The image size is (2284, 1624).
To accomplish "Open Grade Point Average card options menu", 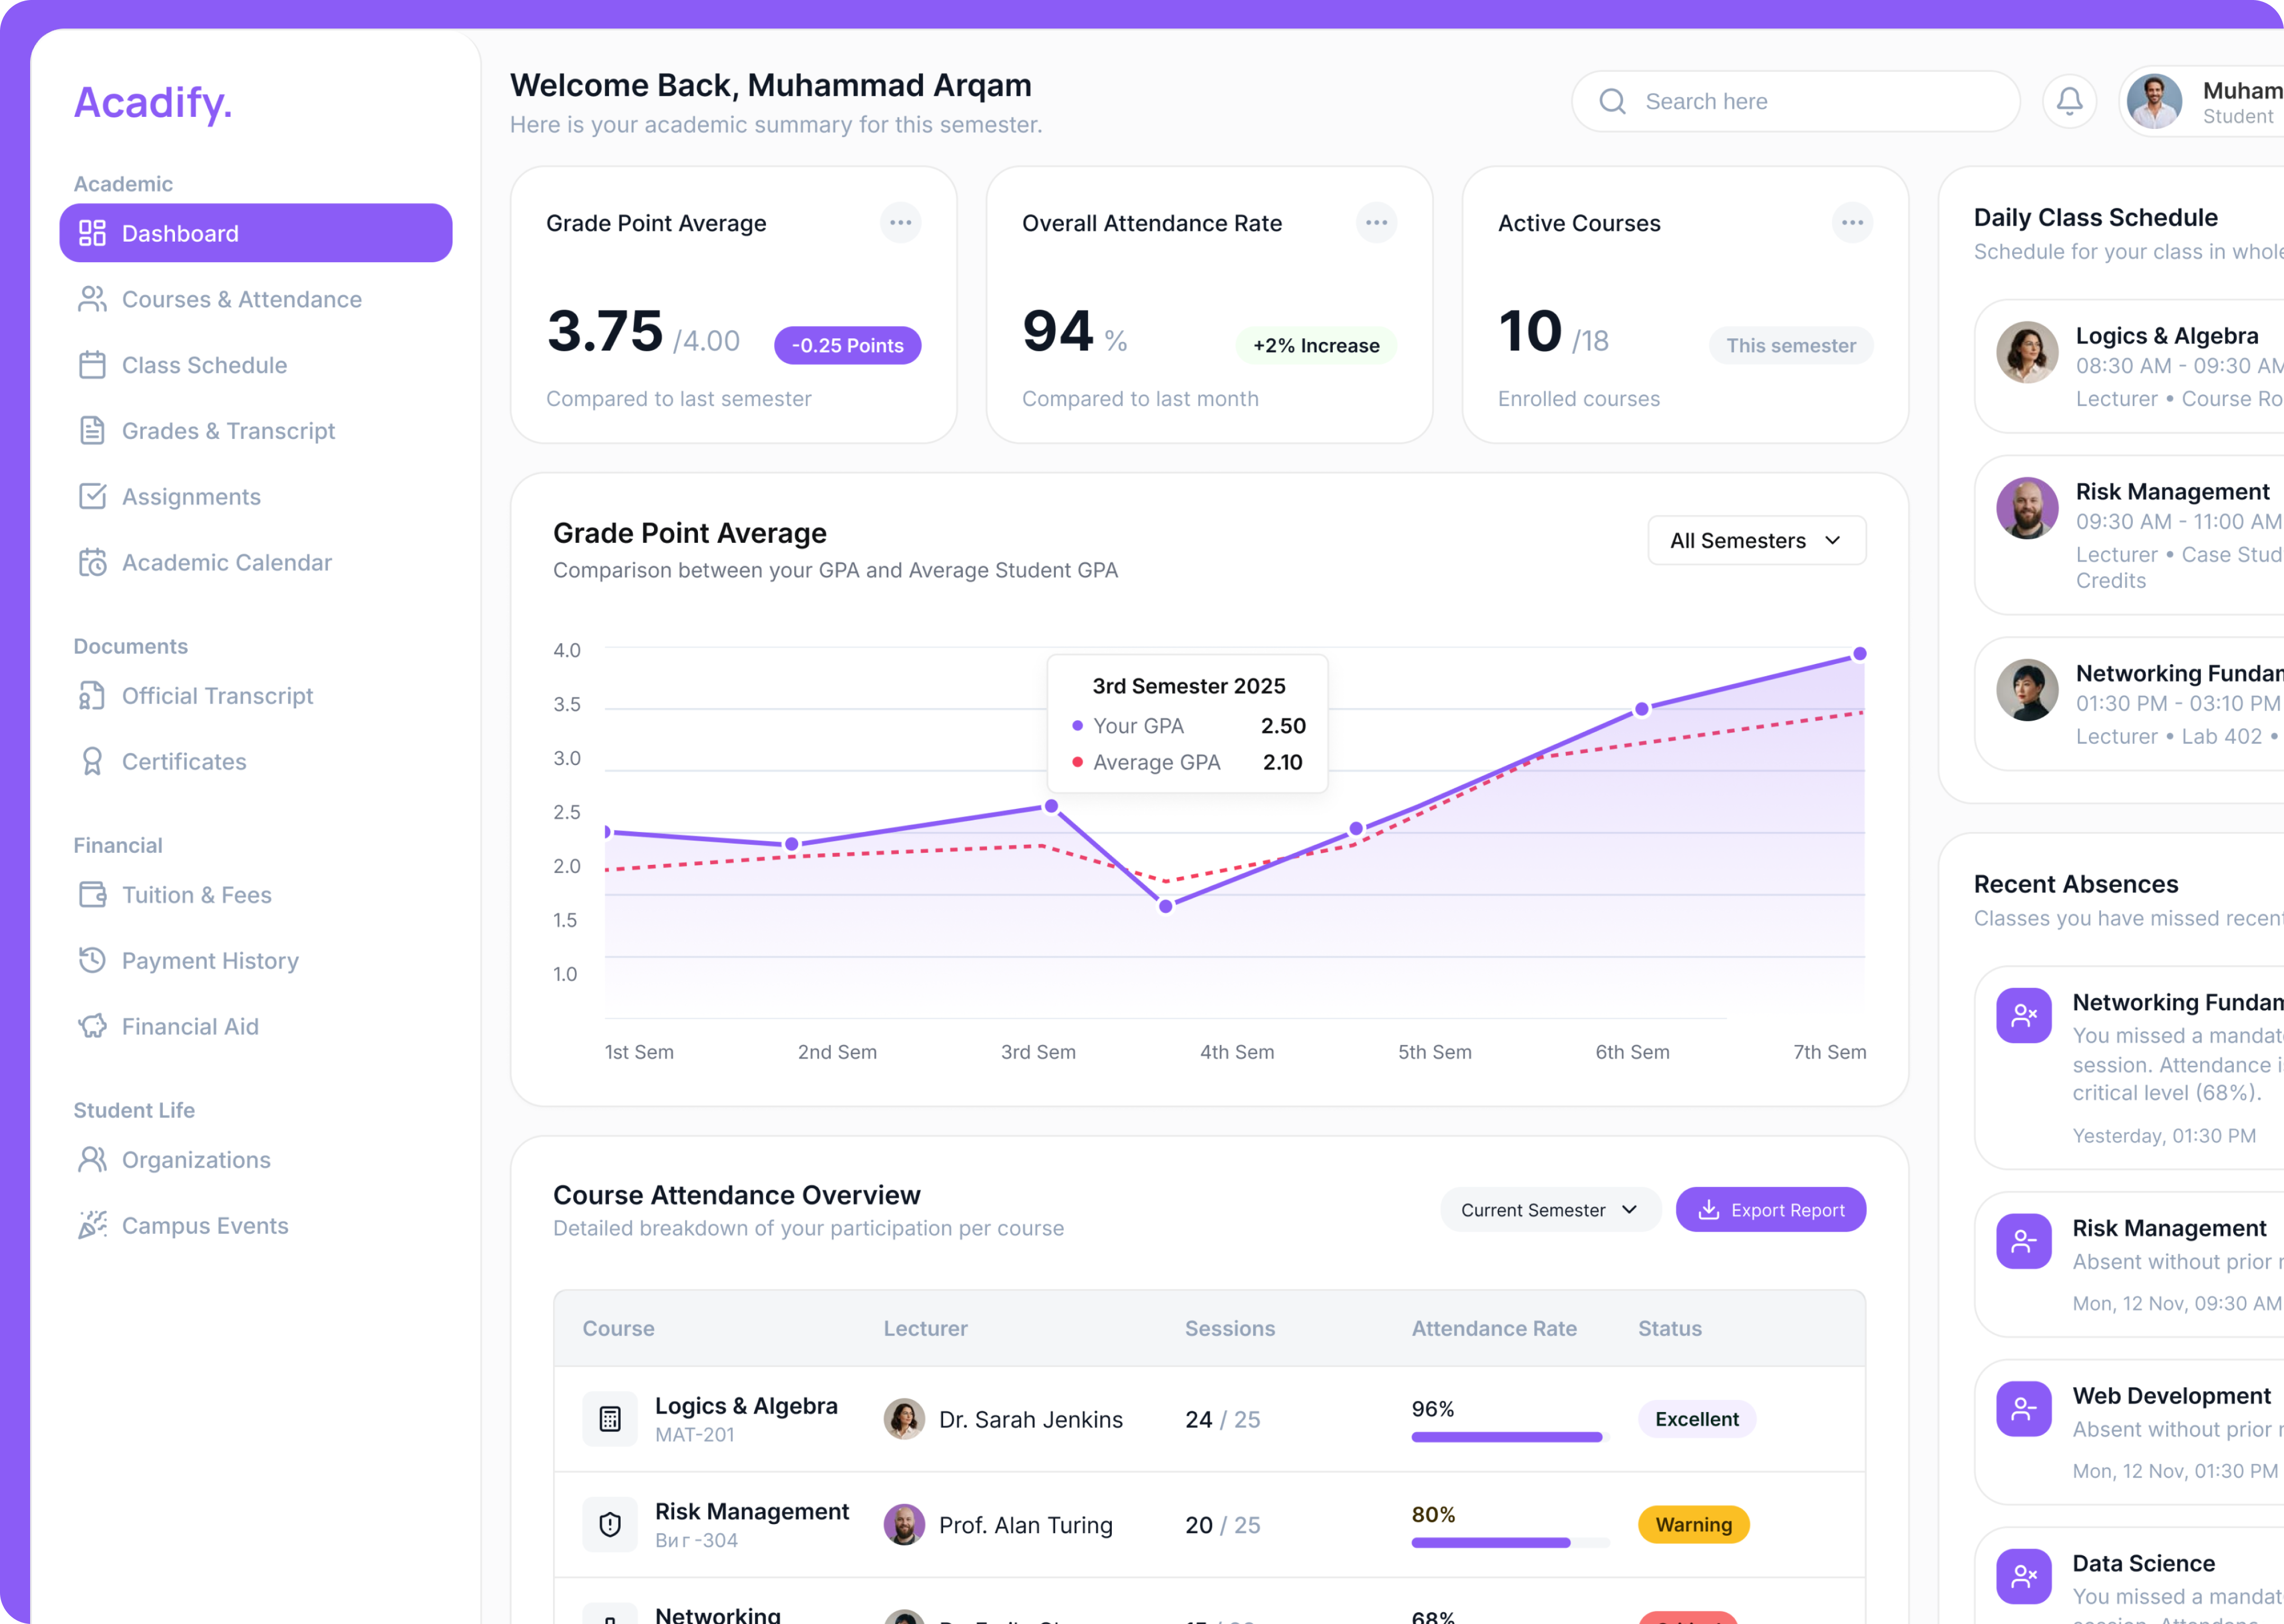I will pyautogui.click(x=900, y=223).
